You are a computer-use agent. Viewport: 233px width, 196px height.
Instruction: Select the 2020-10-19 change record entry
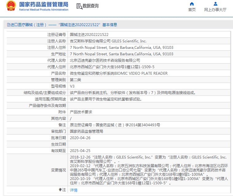pyautogui.click(x=149, y=181)
